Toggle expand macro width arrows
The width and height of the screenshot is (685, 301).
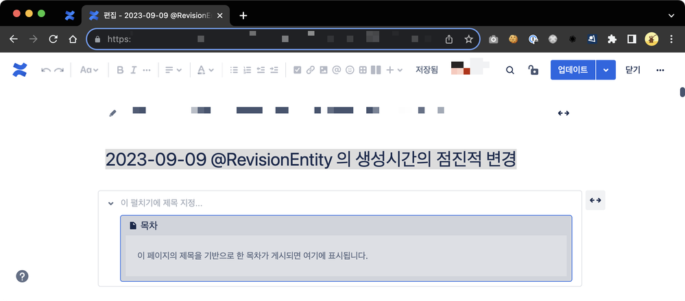click(x=595, y=200)
